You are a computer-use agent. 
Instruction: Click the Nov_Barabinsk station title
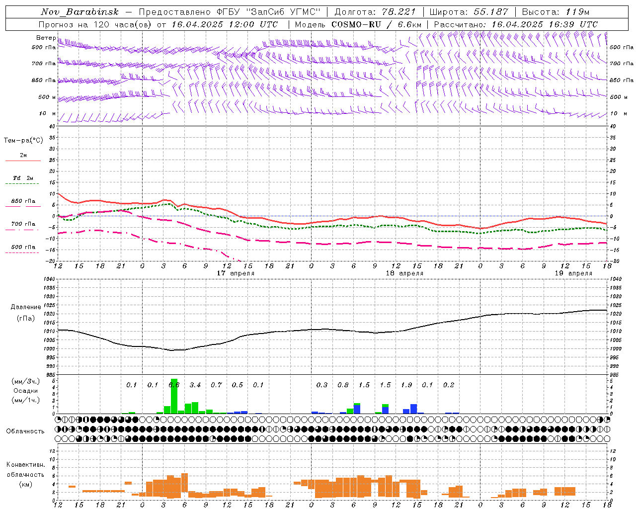[x=79, y=12]
